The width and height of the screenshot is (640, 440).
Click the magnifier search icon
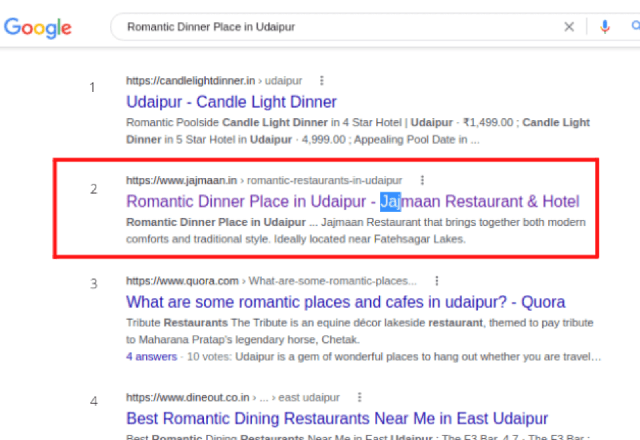coord(635,26)
